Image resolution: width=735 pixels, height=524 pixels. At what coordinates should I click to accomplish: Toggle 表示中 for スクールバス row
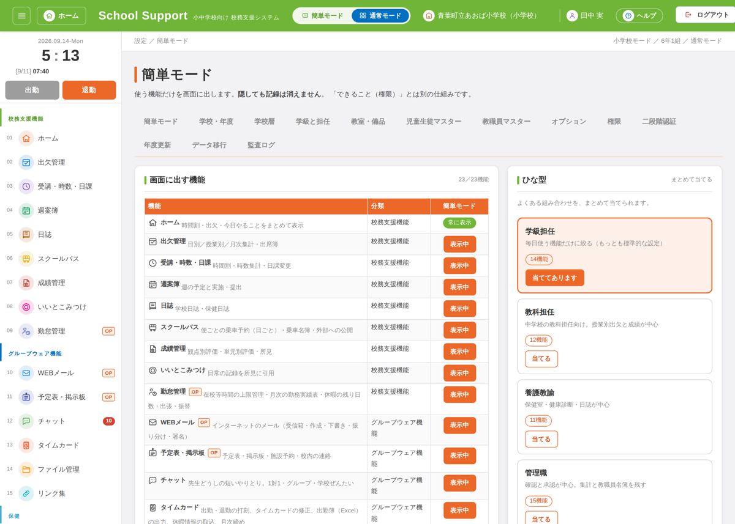point(459,330)
